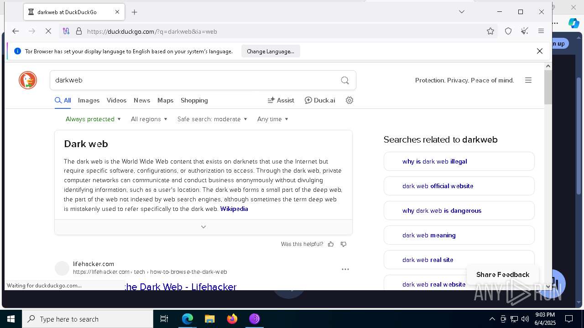584x328 pixels.
Task: Search 'dark web meaning'
Action: coord(459,235)
